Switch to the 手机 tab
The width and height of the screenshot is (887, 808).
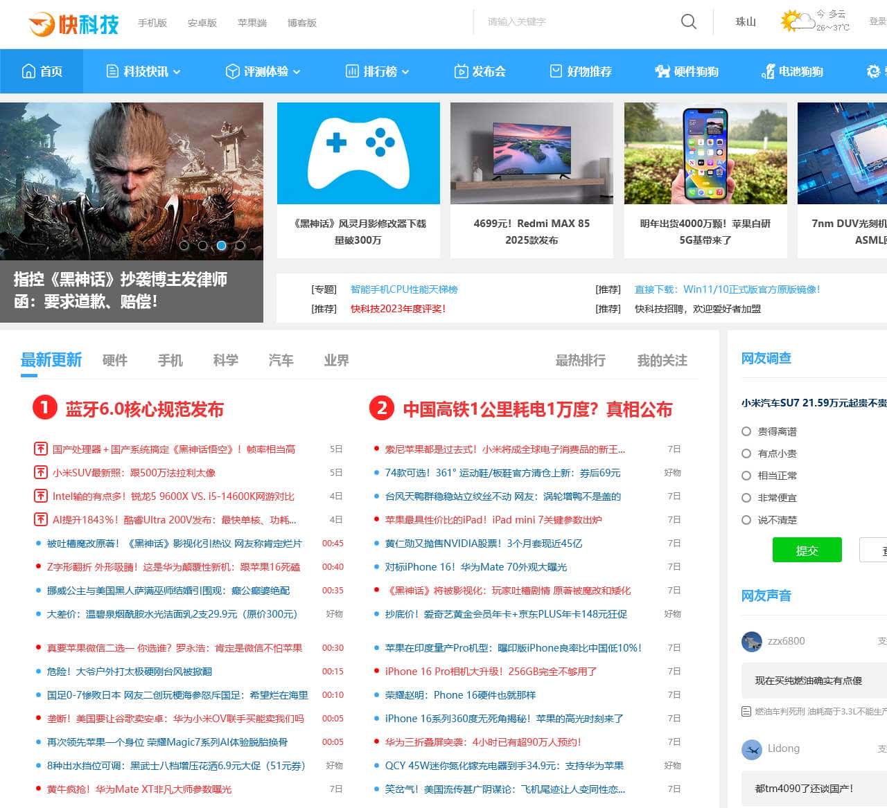click(170, 360)
